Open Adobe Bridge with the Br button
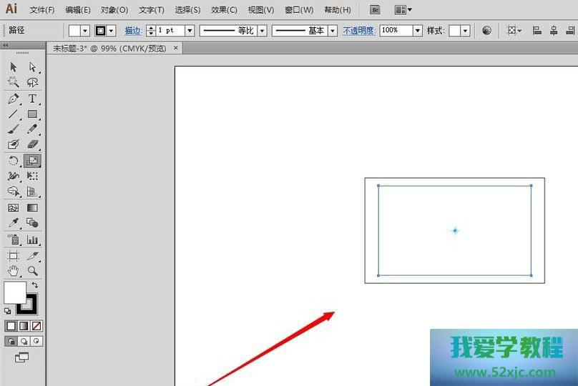Image resolution: width=578 pixels, height=386 pixels. pyautogui.click(x=375, y=10)
